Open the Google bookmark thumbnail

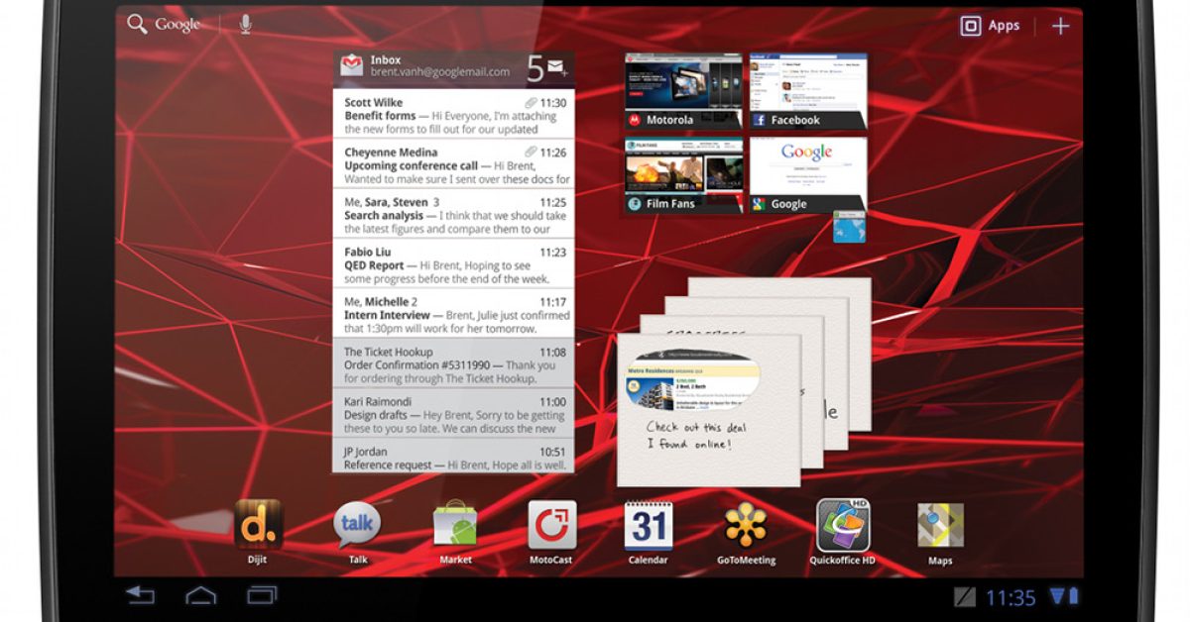pos(807,176)
